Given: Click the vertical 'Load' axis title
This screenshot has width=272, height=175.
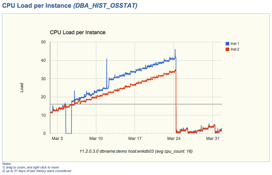Looking at the screenshot, I should click(x=22, y=88).
